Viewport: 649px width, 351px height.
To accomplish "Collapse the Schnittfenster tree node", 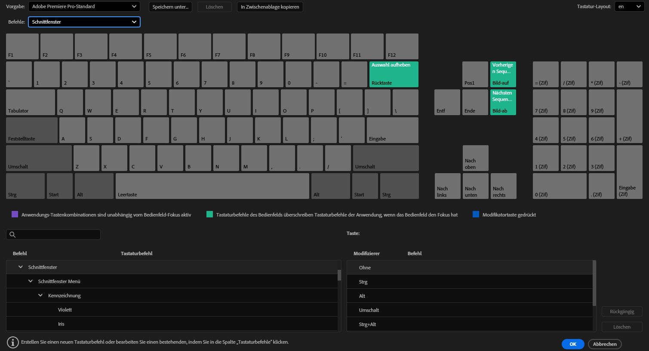I will (x=20, y=266).
